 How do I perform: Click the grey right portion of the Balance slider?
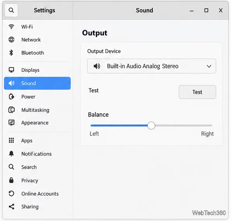(x=184, y=126)
